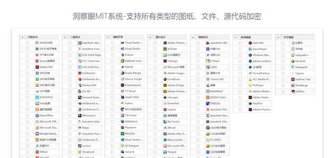Click the WinMerge label text
Viewport: 334px width, 158px height.
pos(301,85)
